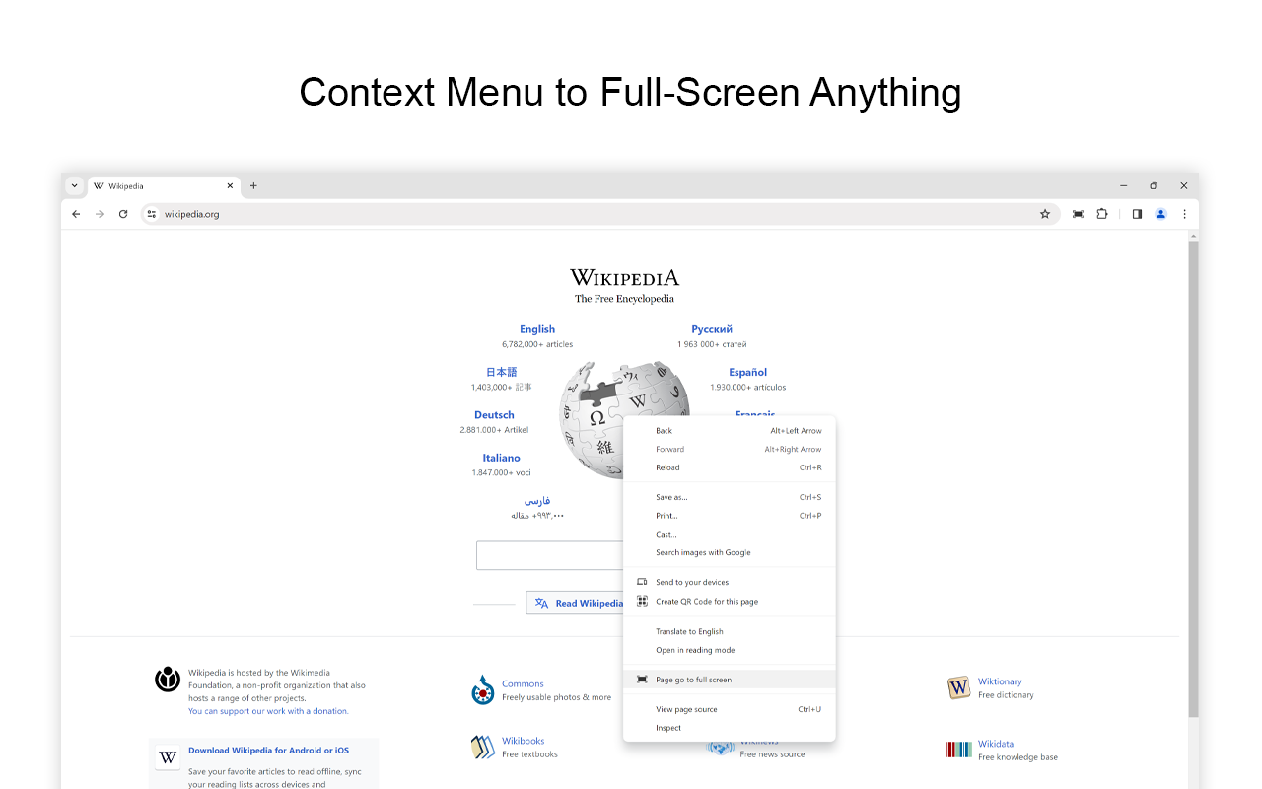Select the full-screen extension icon in toolbar
This screenshot has height=789, width=1262.
pyautogui.click(x=1078, y=214)
